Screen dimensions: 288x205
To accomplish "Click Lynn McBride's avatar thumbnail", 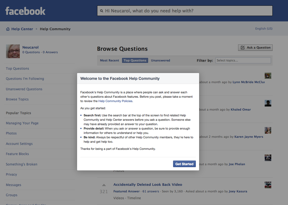I will click(x=268, y=76).
